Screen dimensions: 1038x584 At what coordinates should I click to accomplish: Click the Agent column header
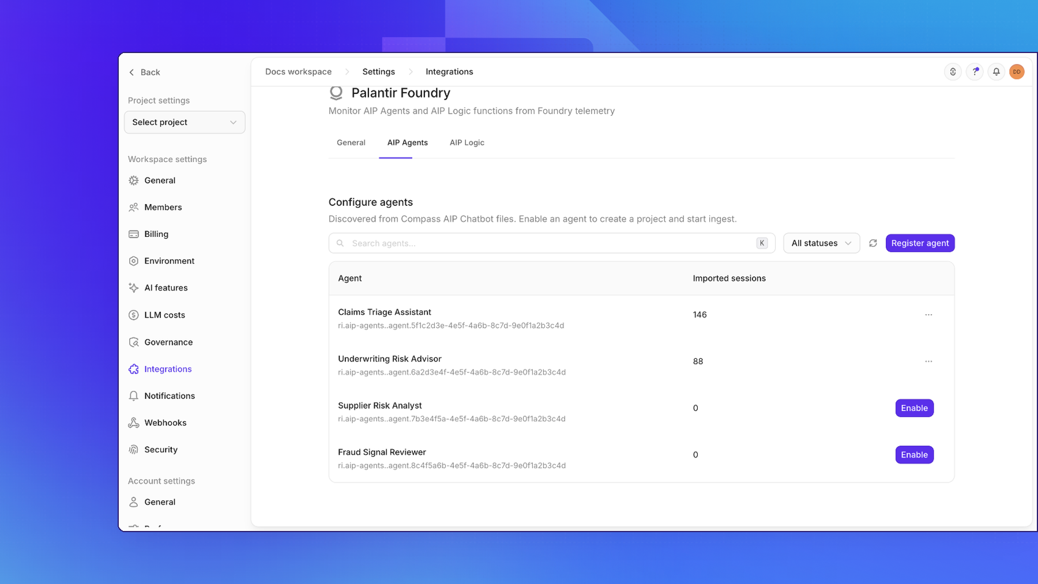click(x=350, y=278)
